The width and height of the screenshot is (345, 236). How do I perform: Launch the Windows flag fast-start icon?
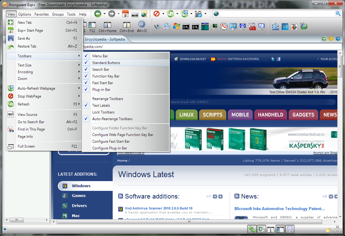[176, 27]
